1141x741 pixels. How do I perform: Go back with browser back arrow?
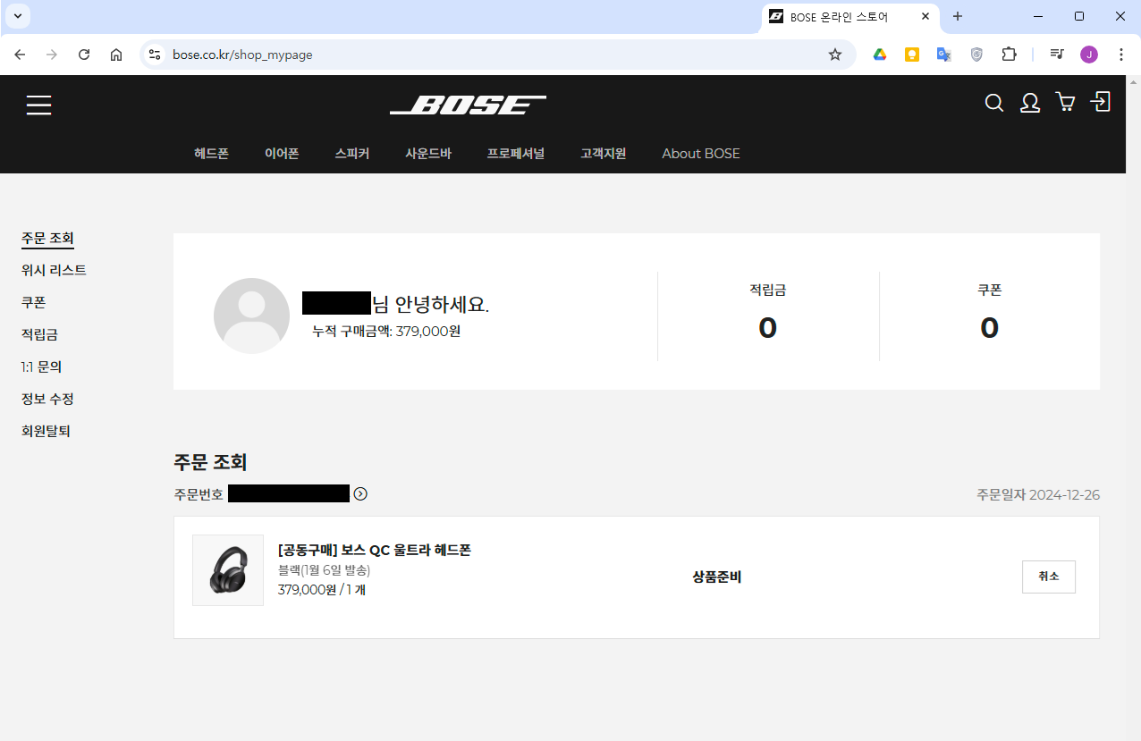20,55
